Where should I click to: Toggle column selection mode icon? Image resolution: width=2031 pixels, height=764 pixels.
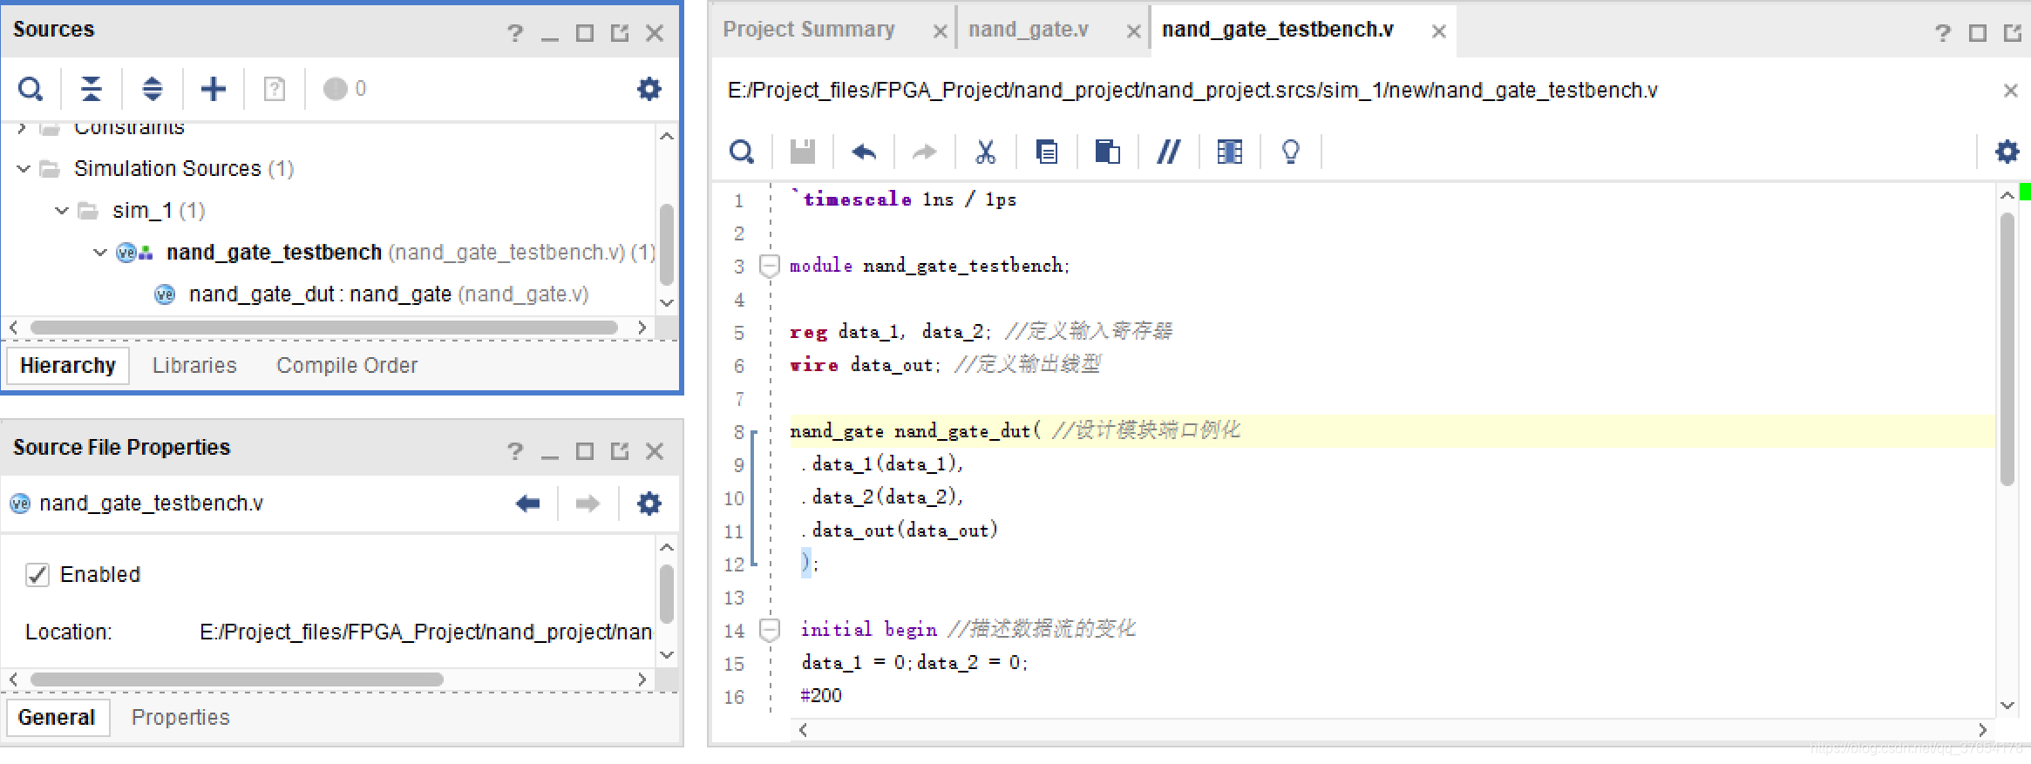(1229, 152)
